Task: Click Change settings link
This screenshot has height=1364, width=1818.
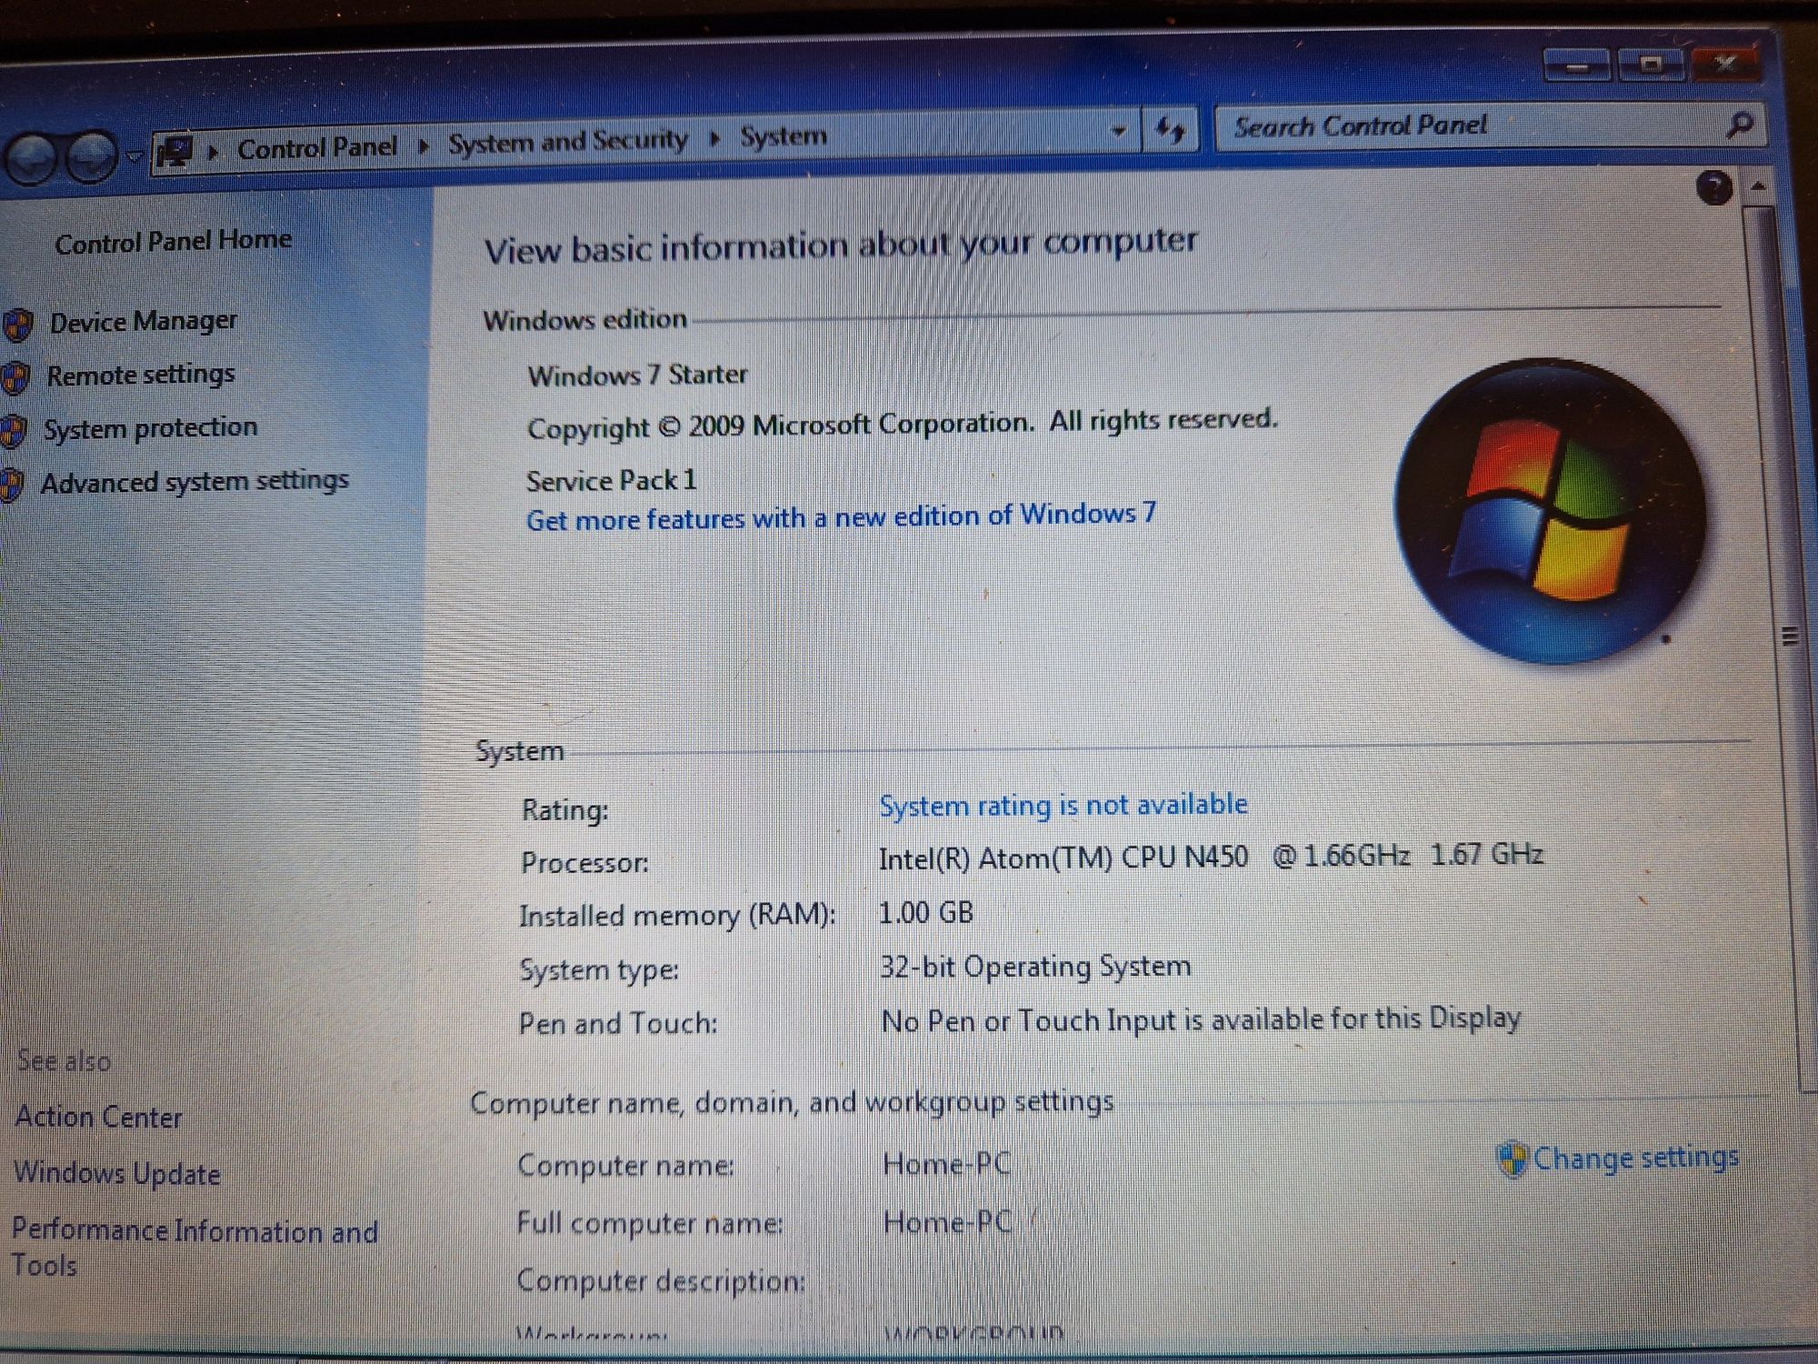Action: click(1635, 1158)
